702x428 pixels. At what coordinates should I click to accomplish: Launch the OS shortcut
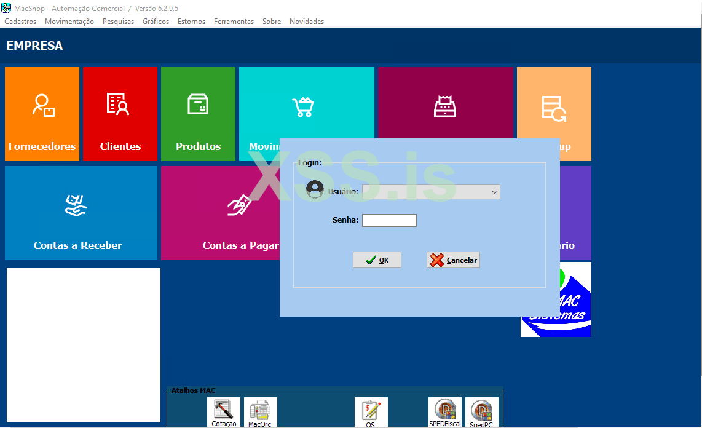(371, 412)
